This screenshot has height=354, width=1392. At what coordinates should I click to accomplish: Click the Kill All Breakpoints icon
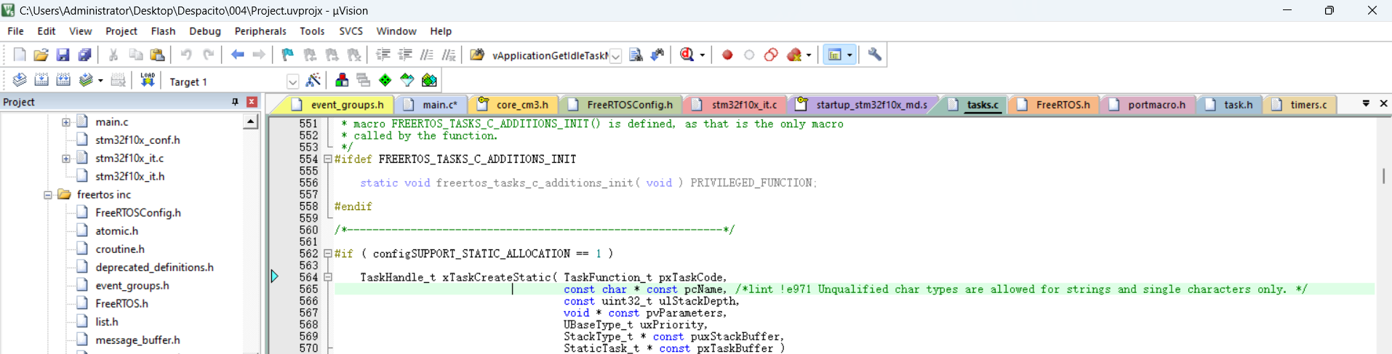point(794,55)
